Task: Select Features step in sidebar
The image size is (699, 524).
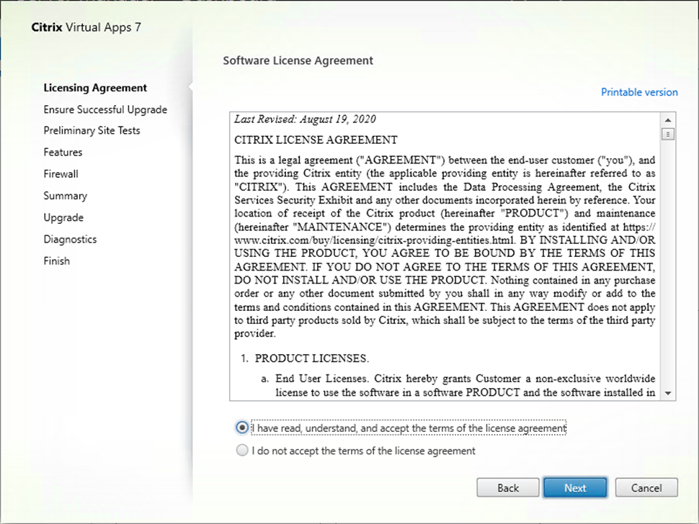Action: tap(63, 153)
